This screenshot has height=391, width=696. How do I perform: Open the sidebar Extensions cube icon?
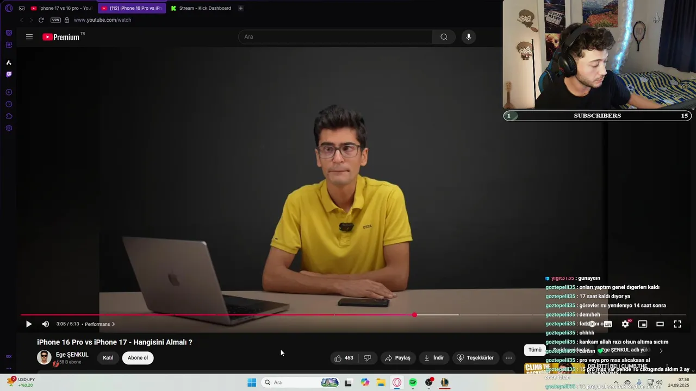coord(9,116)
